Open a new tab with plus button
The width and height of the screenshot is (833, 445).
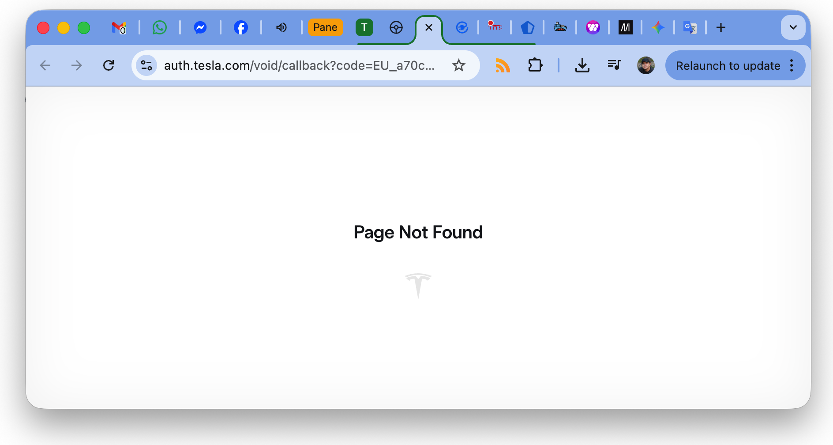pos(720,28)
